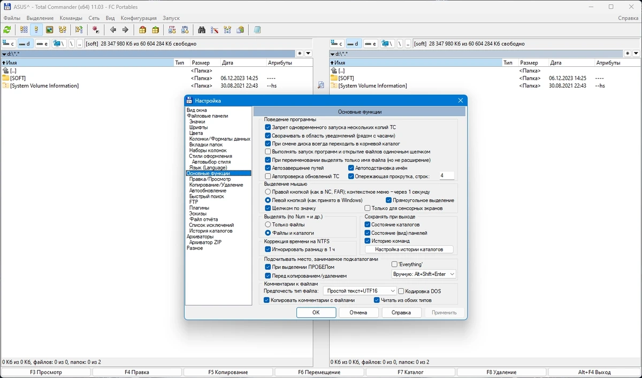Viewport: 642px width, 378px height.
Task: Check 'Только для сенсорных экранов' option
Action: pyautogui.click(x=368, y=208)
